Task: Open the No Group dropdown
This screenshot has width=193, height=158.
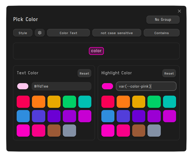Action: click(x=163, y=20)
